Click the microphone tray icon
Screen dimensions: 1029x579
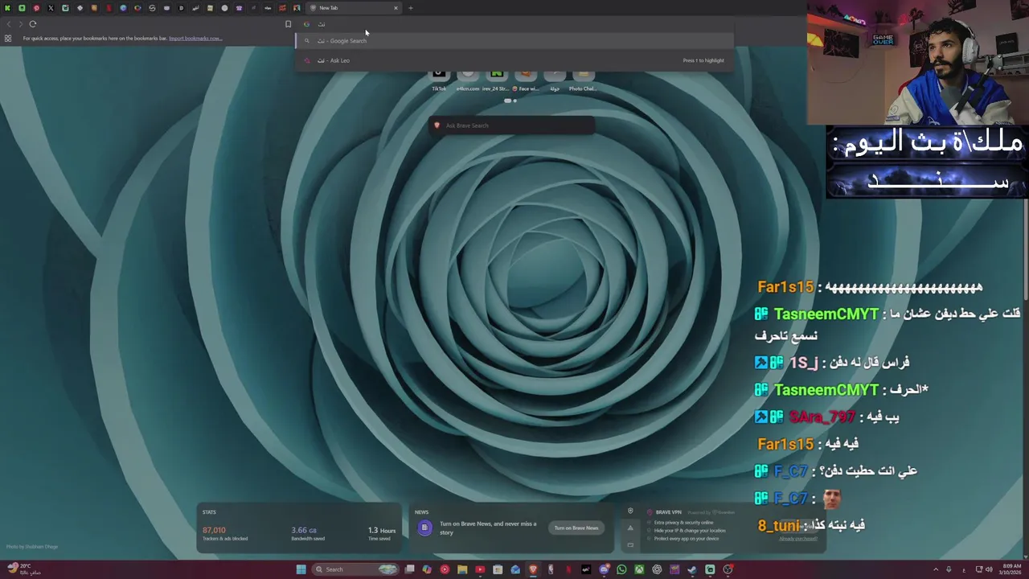click(949, 569)
